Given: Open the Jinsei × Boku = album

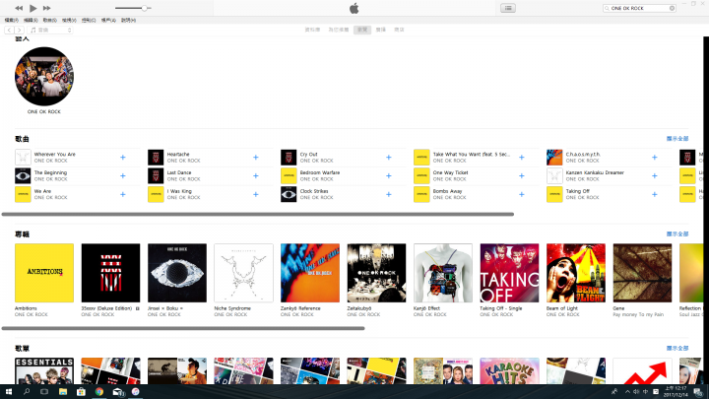Looking at the screenshot, I should coord(177,273).
